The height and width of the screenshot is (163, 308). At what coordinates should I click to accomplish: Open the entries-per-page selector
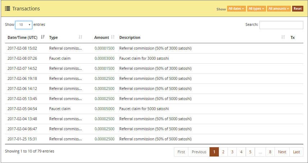point(23,25)
